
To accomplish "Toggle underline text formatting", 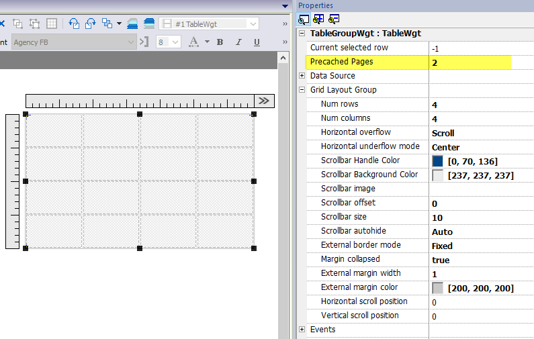I will pyautogui.click(x=257, y=42).
